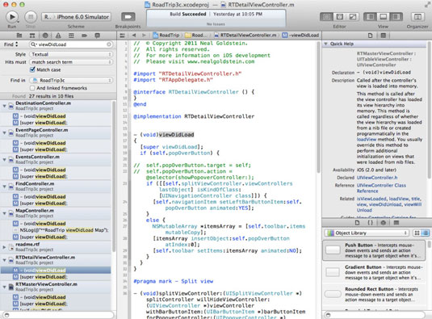
Task: Open the UIViewController.h declared link
Action: (x=377, y=178)
